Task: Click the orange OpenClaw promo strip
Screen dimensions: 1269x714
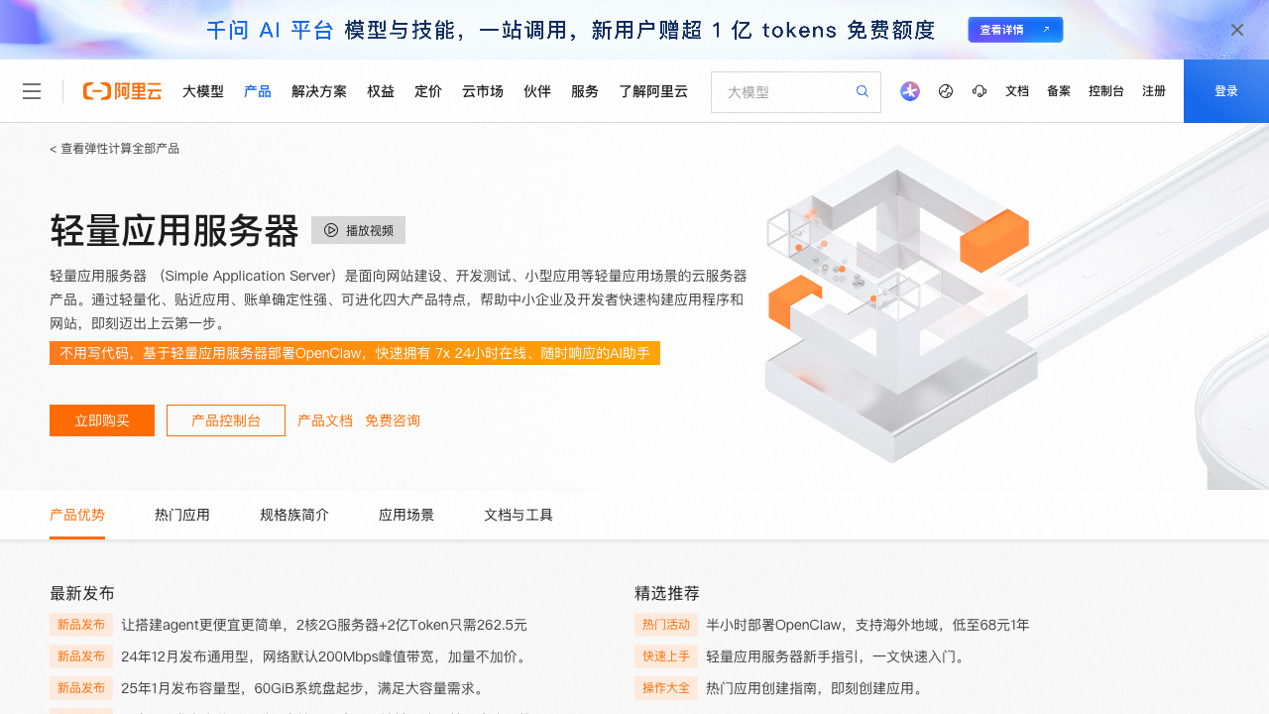Action: [355, 353]
